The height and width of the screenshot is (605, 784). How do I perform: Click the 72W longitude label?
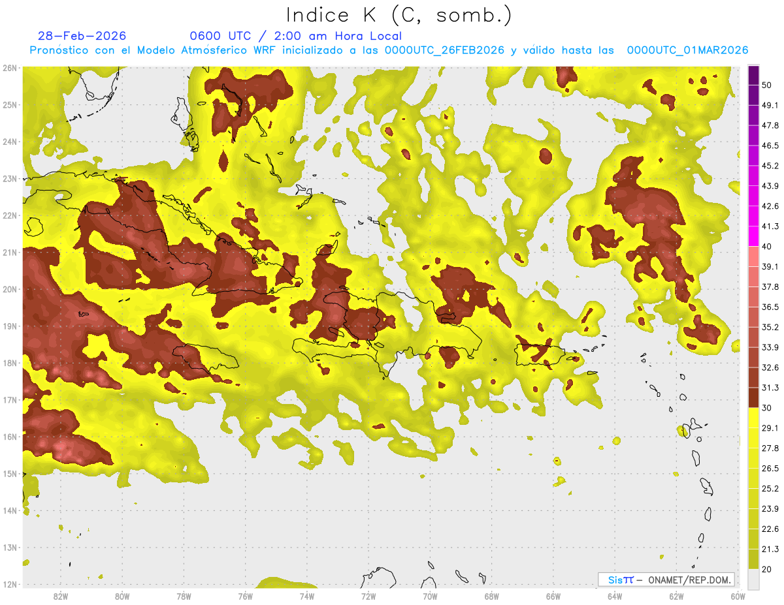368,596
